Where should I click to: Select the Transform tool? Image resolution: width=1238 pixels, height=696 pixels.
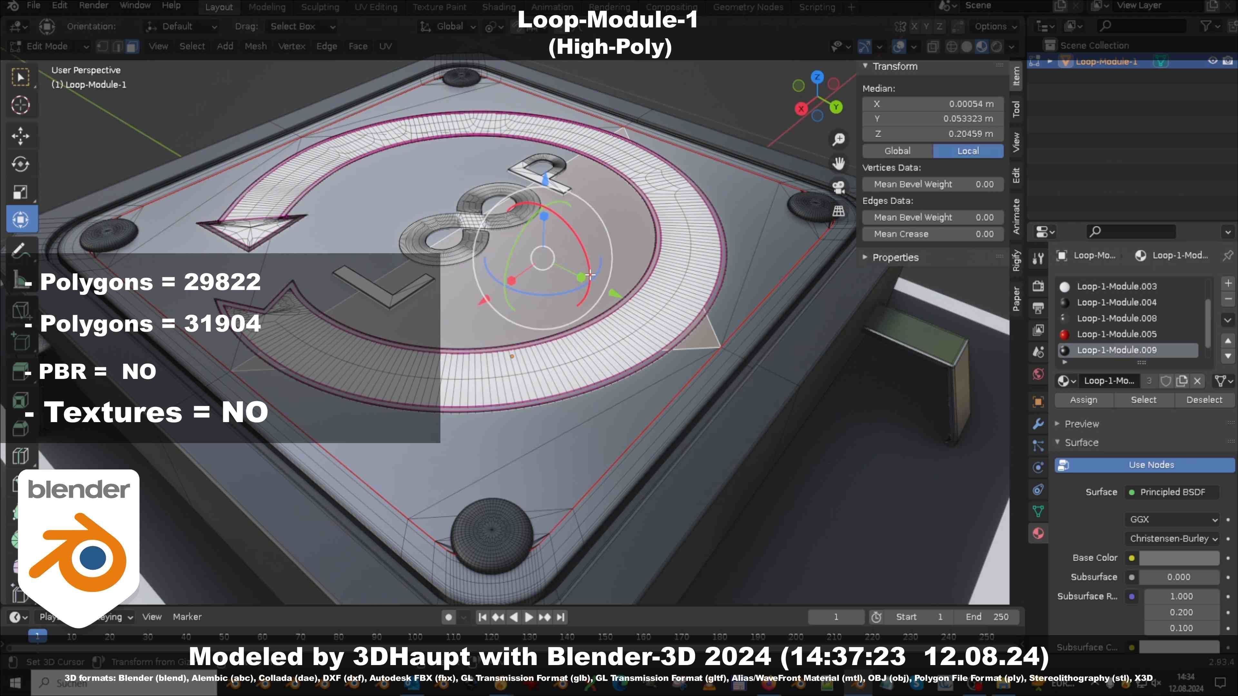(x=20, y=219)
